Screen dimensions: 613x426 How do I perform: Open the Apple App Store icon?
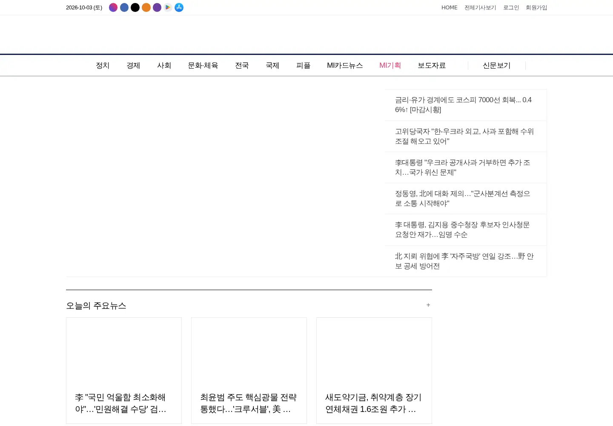point(179,7)
